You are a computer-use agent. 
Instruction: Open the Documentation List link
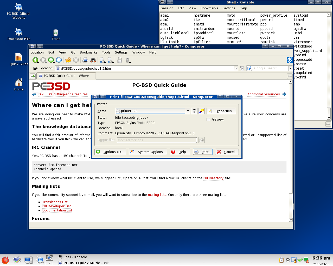click(x=57, y=210)
